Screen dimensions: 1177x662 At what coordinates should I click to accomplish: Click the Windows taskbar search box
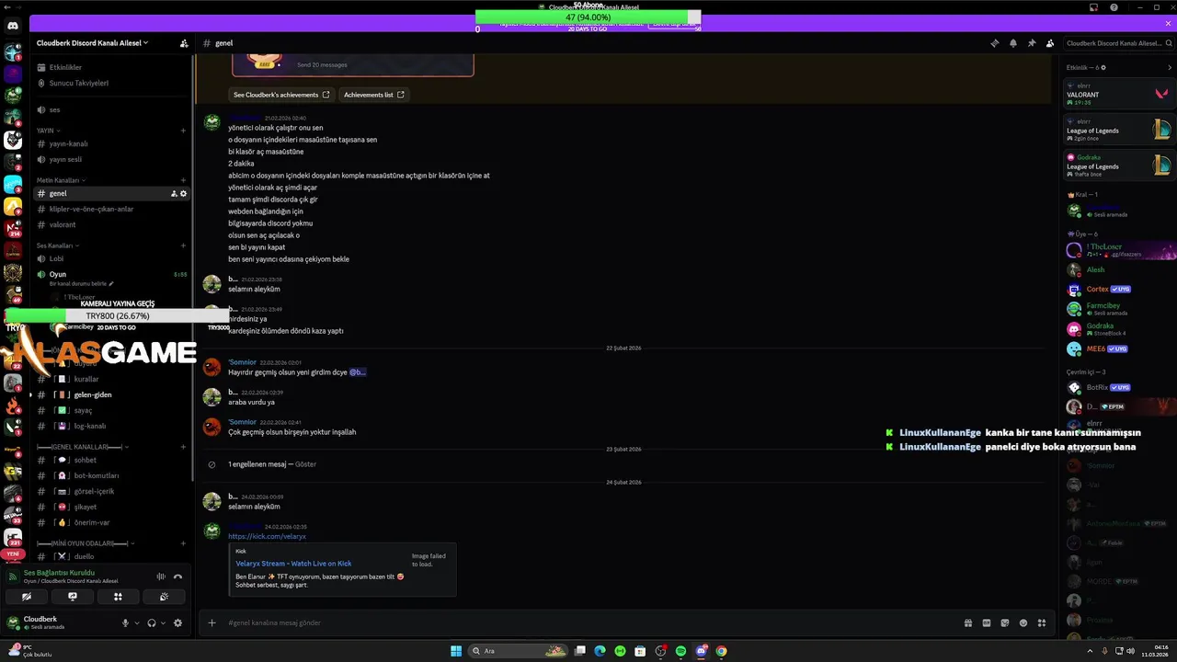(519, 651)
